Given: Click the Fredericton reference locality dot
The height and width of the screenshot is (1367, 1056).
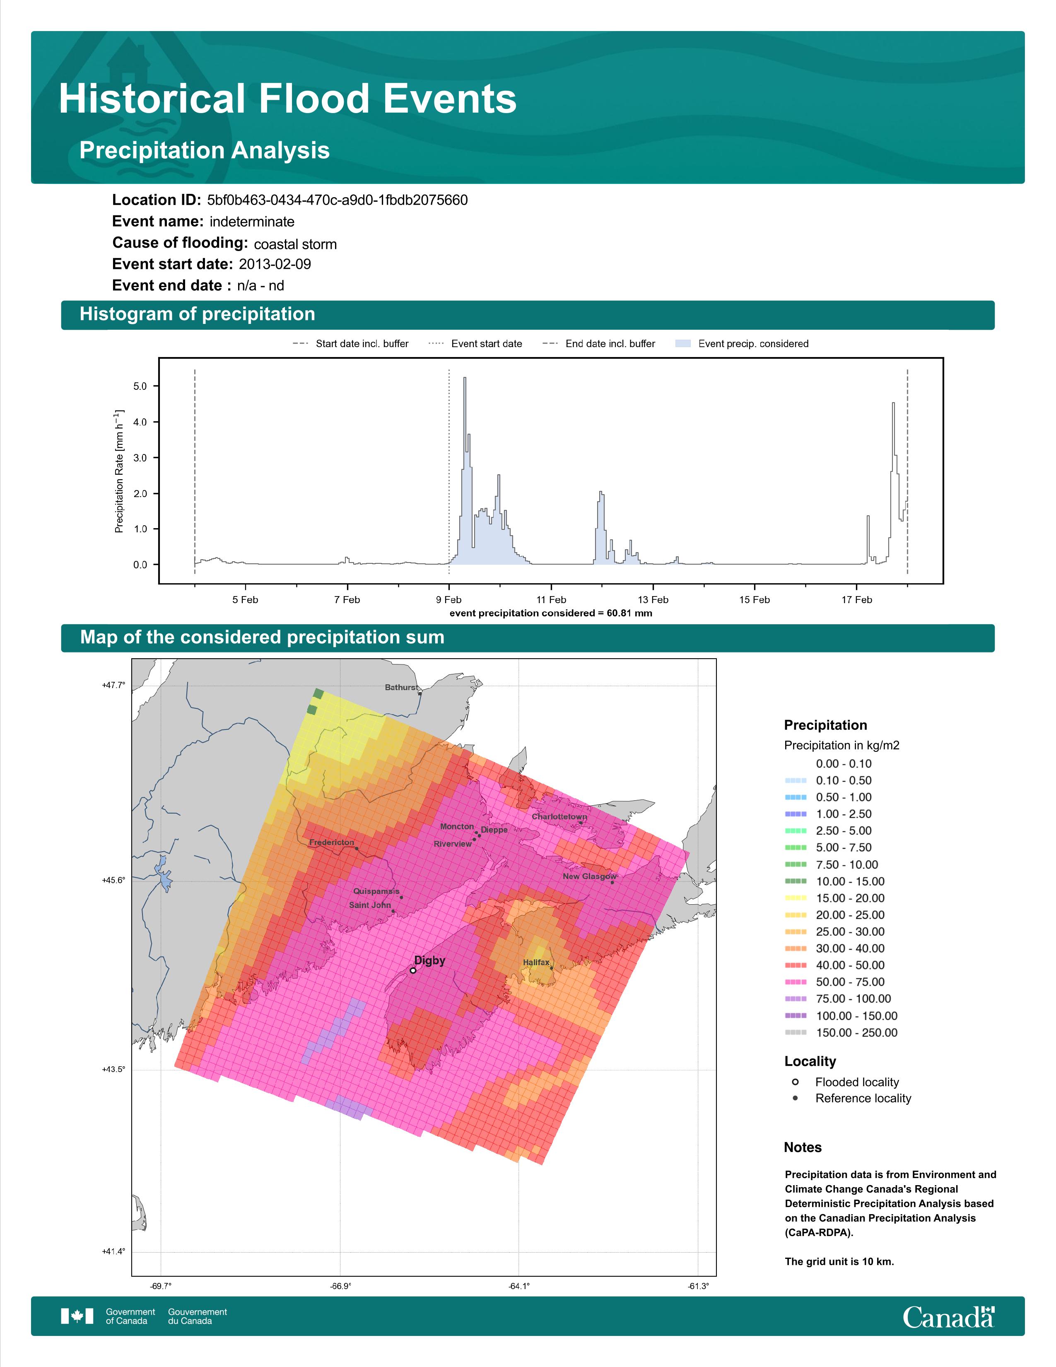Looking at the screenshot, I should point(357,848).
